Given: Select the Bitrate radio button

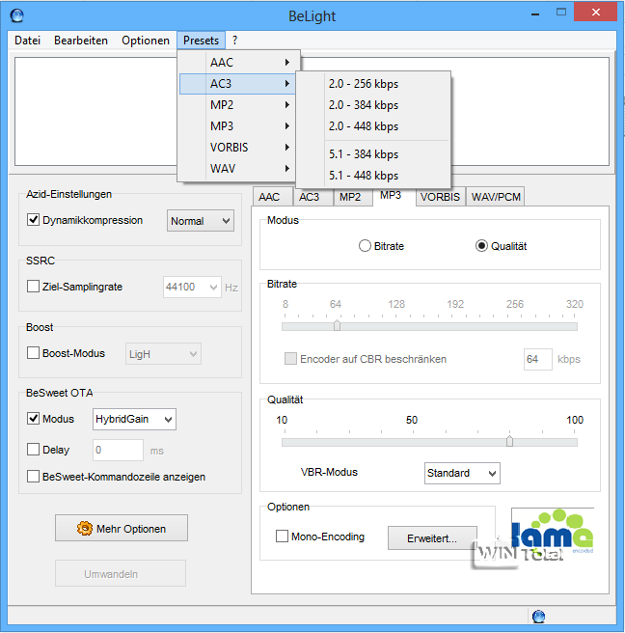Looking at the screenshot, I should pos(365,246).
